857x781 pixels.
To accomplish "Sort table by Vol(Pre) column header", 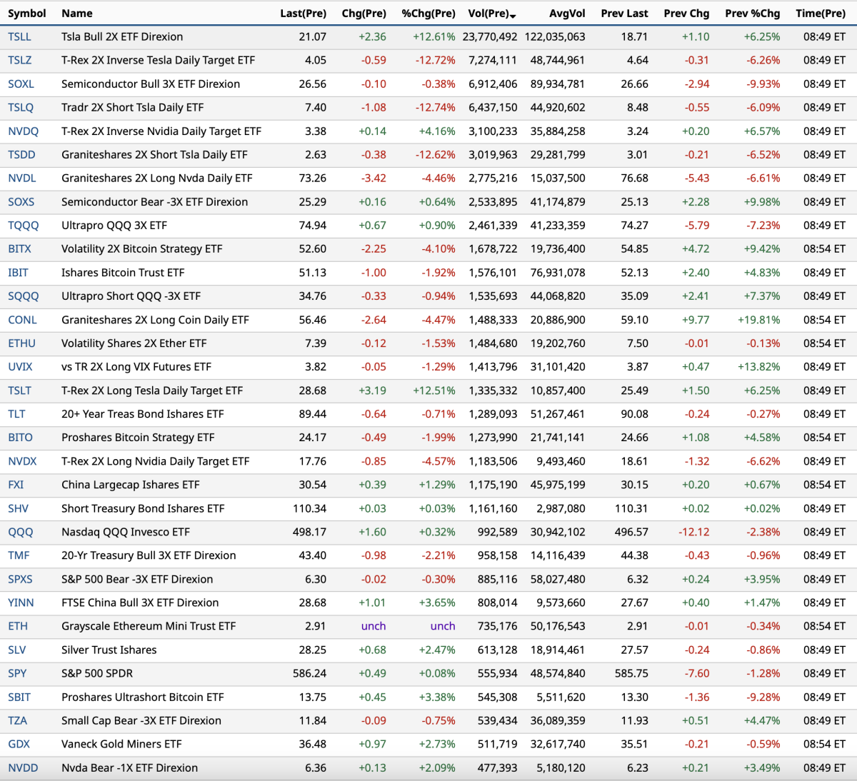I will 488,14.
